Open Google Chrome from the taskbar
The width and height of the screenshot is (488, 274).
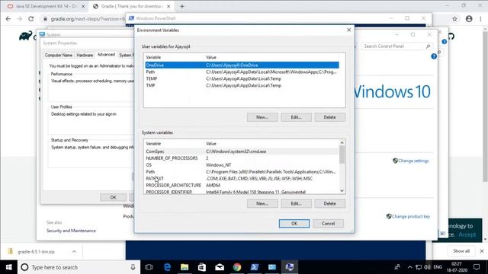point(237,267)
